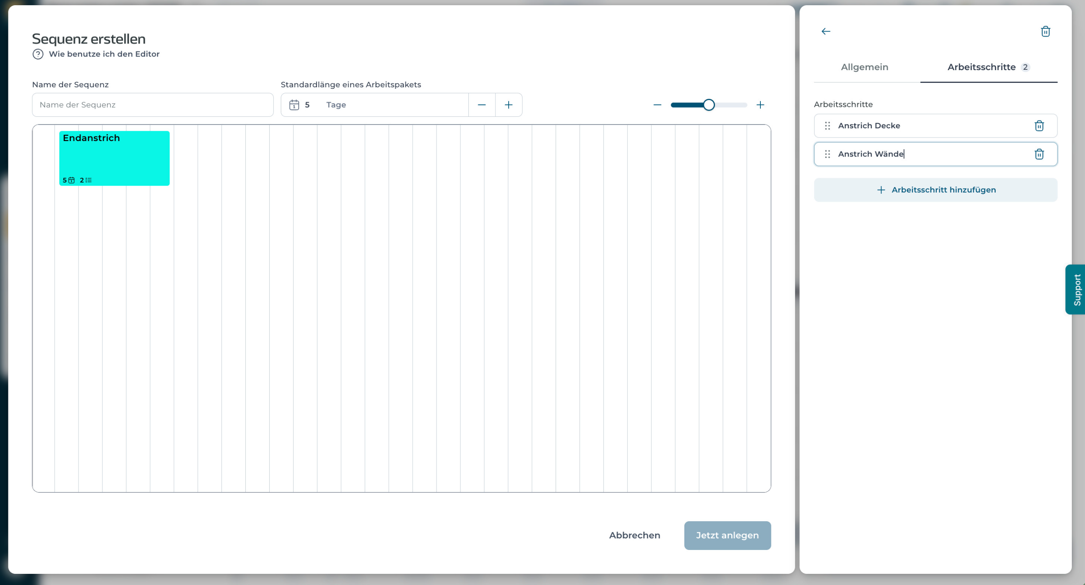Grab drag handle of Anstrich Wände
Screen dimensions: 1085x585
pyautogui.click(x=827, y=154)
